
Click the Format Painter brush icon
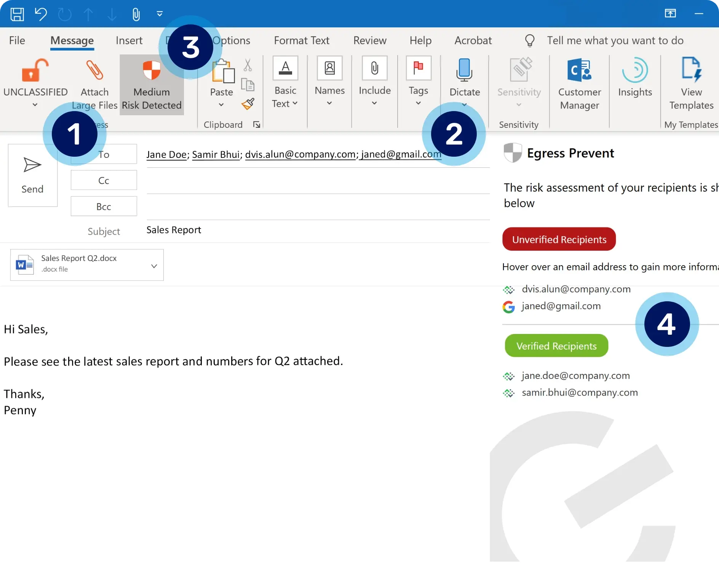pyautogui.click(x=248, y=104)
